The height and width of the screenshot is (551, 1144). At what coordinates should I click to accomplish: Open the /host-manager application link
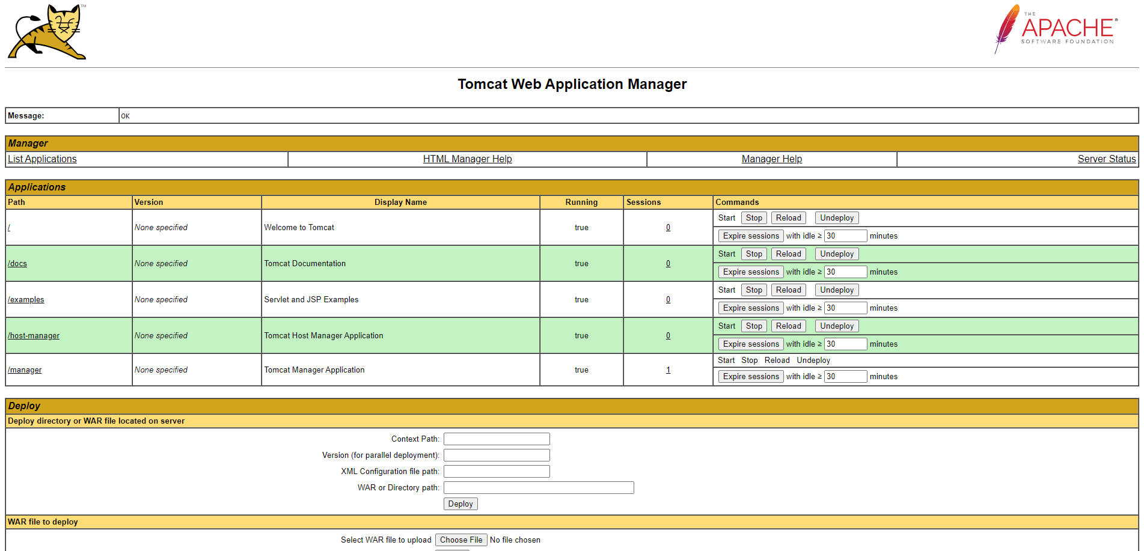tap(34, 335)
